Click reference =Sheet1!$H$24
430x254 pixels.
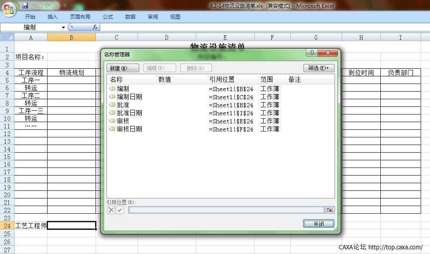pyautogui.click(x=231, y=105)
